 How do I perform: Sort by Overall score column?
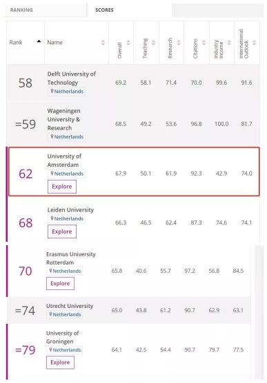pos(128,43)
